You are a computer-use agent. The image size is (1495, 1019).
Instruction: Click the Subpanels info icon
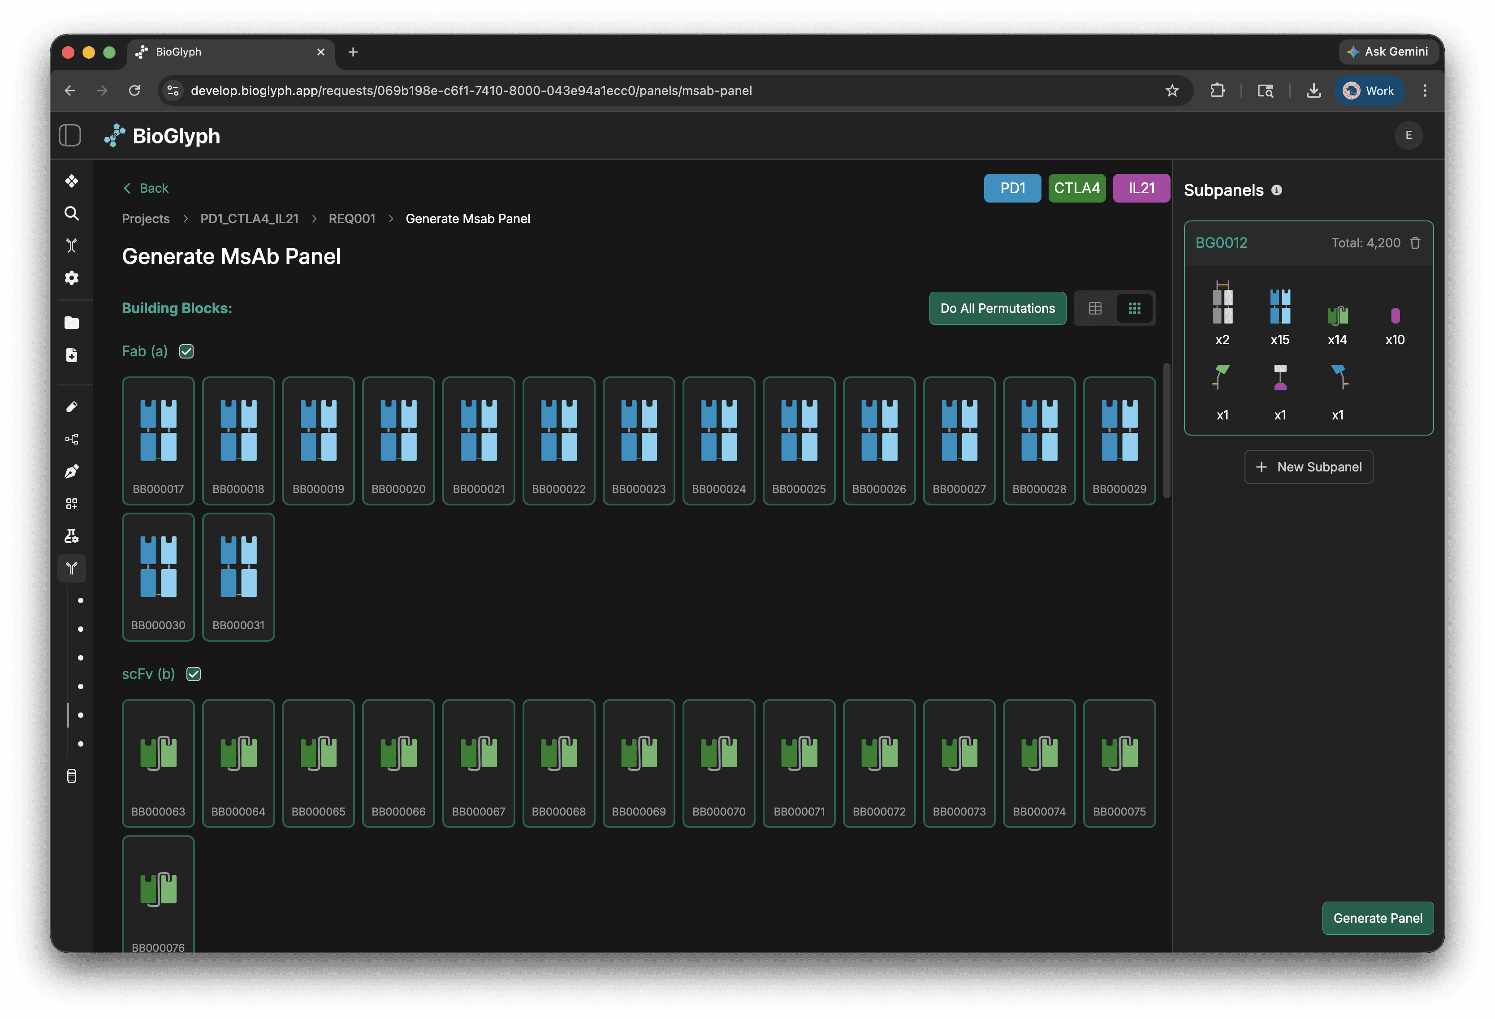tap(1277, 190)
